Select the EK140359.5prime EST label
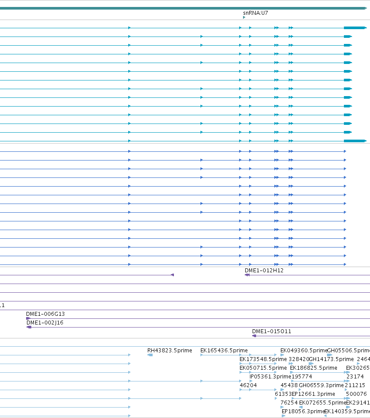 pos(347,411)
